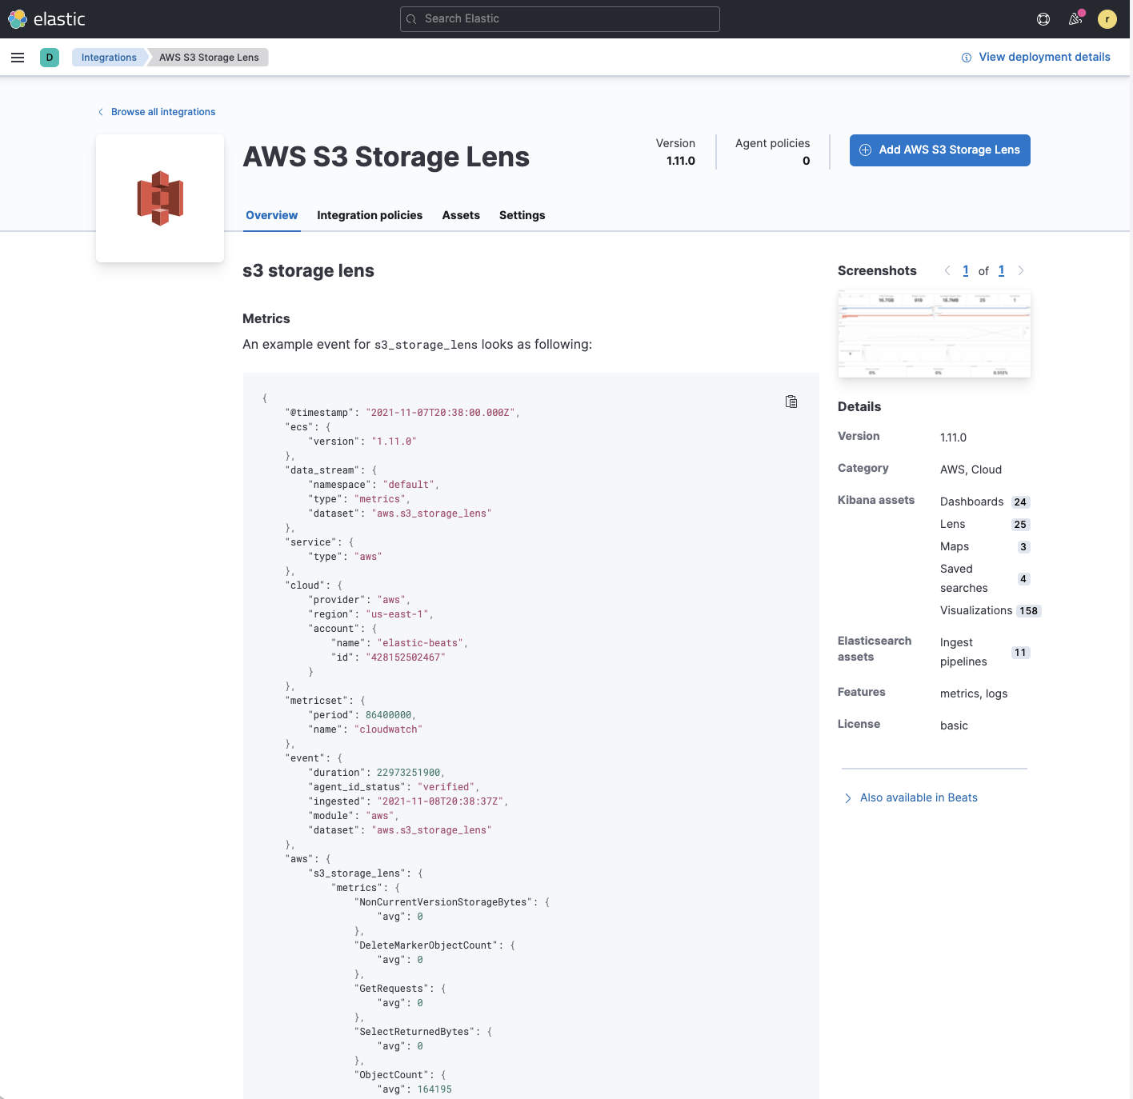Open the Dashboards link under Kibana assets
1133x1099 pixels.
pyautogui.click(x=971, y=502)
